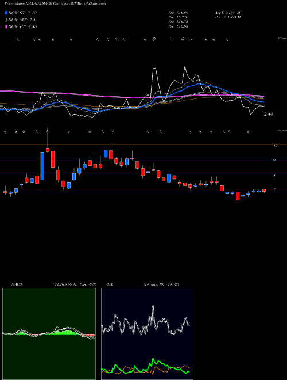
Task: Click the chart title mentioning MunafaSutra.com
Action: point(55,3)
